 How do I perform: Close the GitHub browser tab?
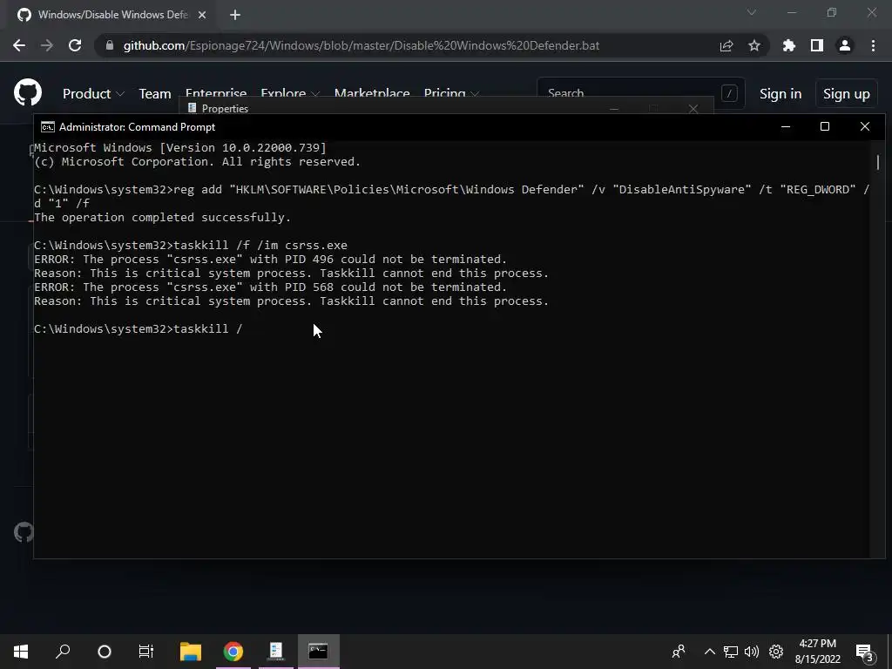tap(202, 16)
